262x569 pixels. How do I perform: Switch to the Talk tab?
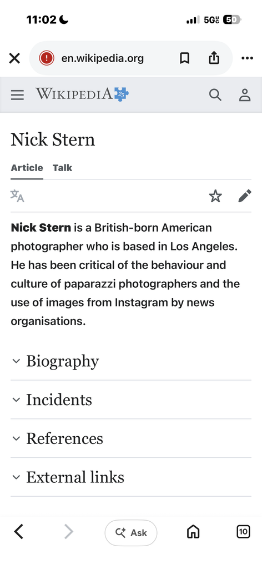click(62, 168)
